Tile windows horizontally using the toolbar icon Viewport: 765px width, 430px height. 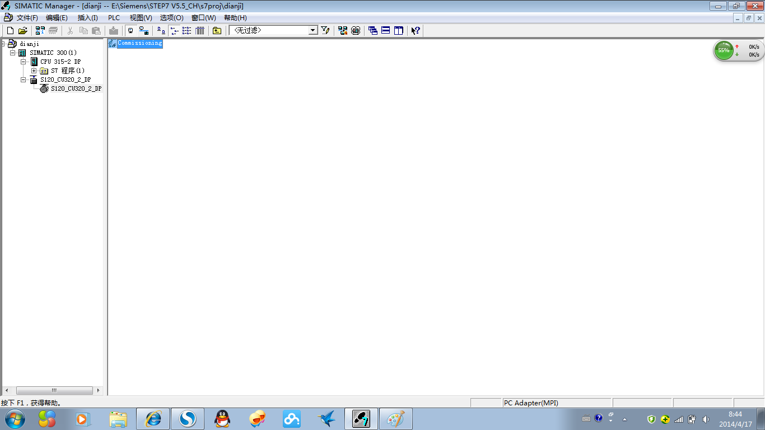pos(386,31)
